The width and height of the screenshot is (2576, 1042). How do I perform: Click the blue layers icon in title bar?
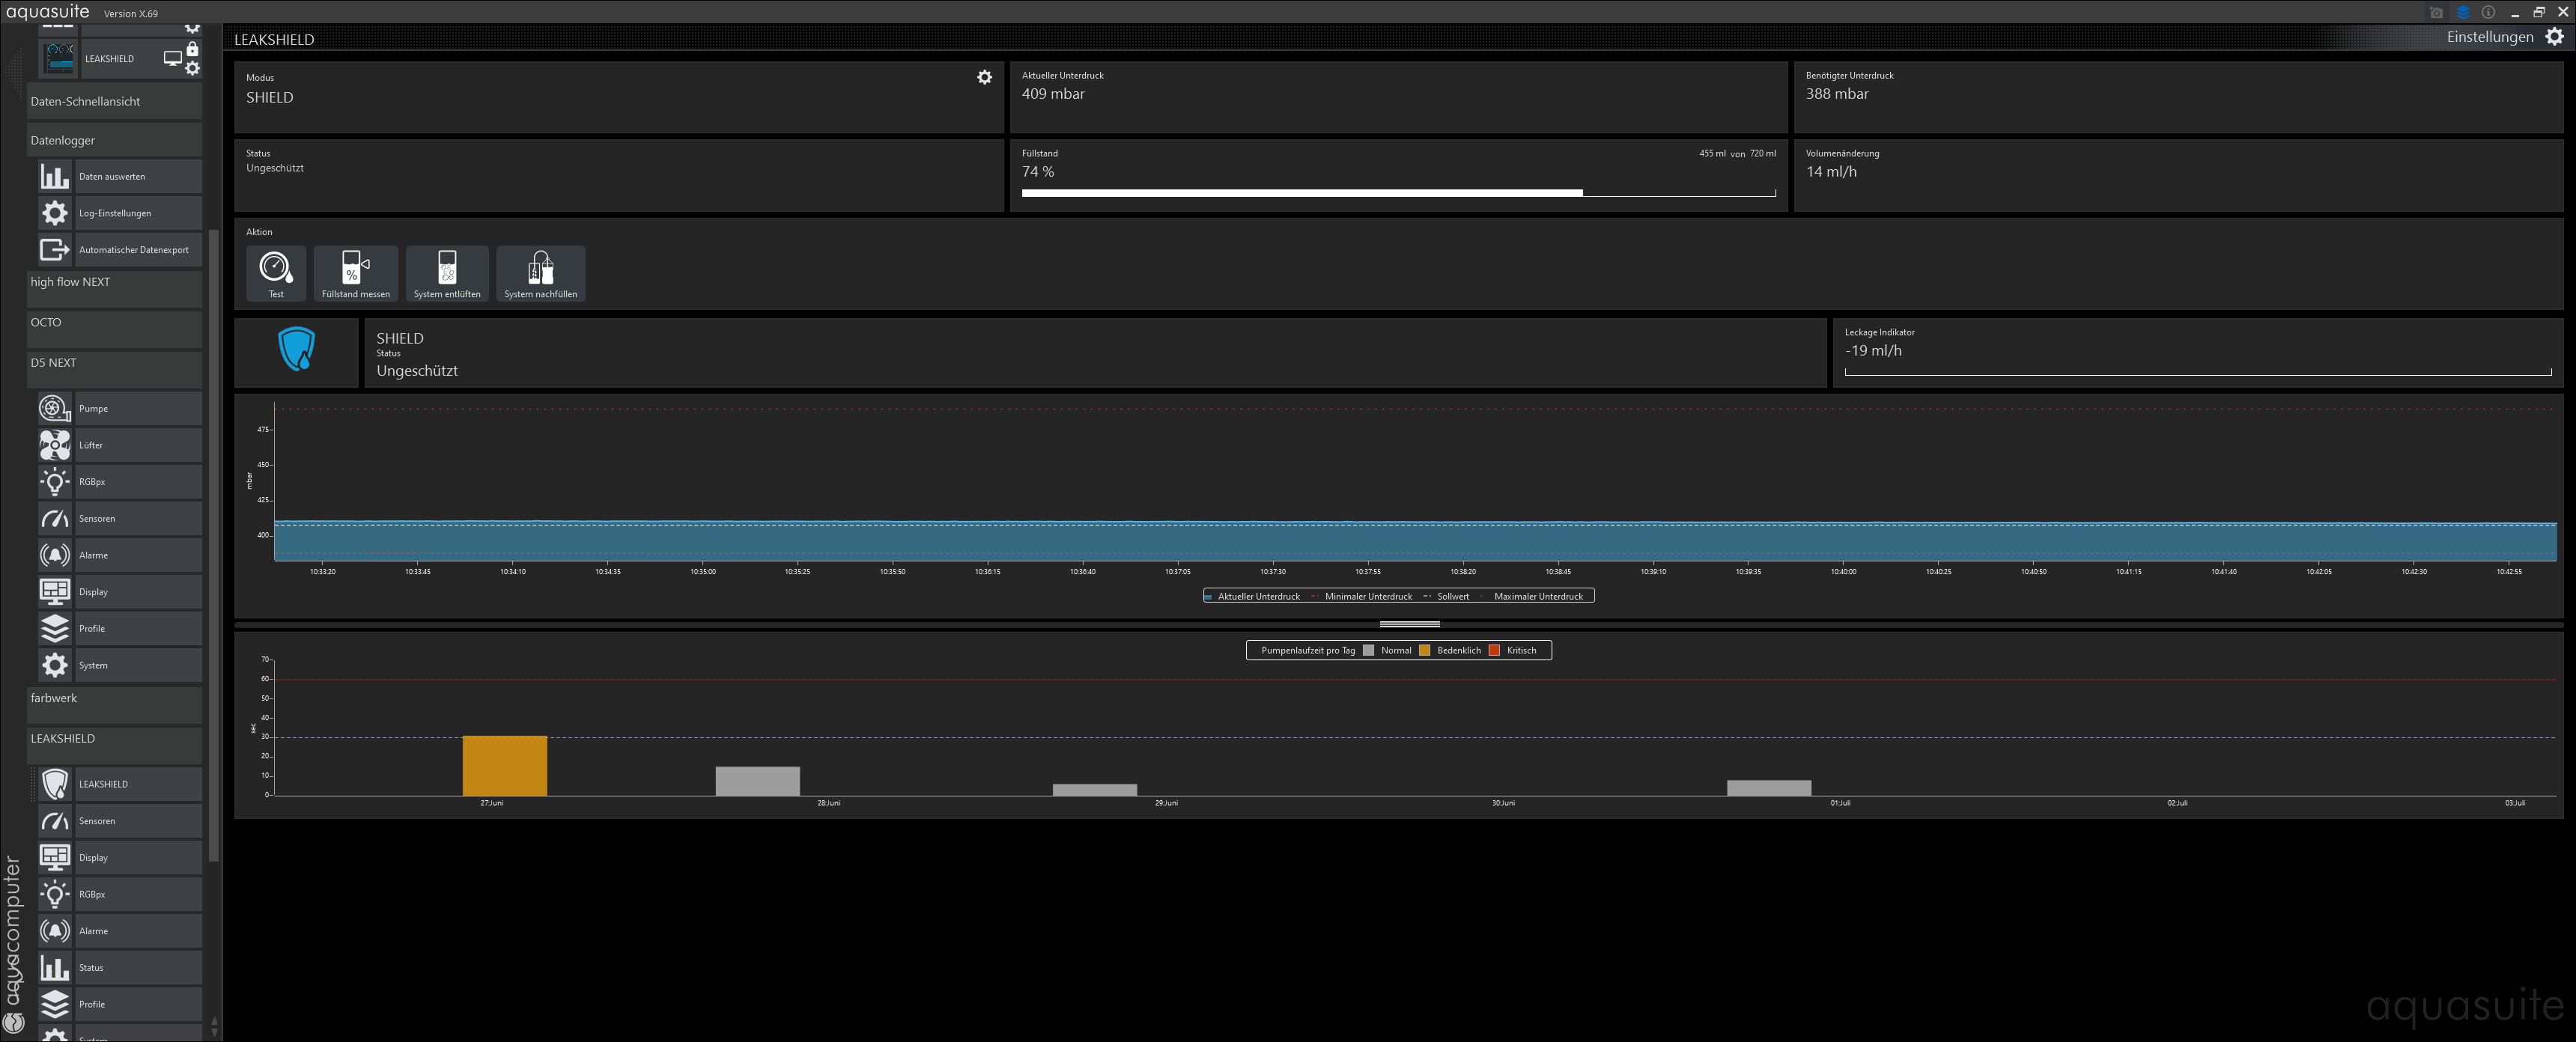click(x=2463, y=13)
